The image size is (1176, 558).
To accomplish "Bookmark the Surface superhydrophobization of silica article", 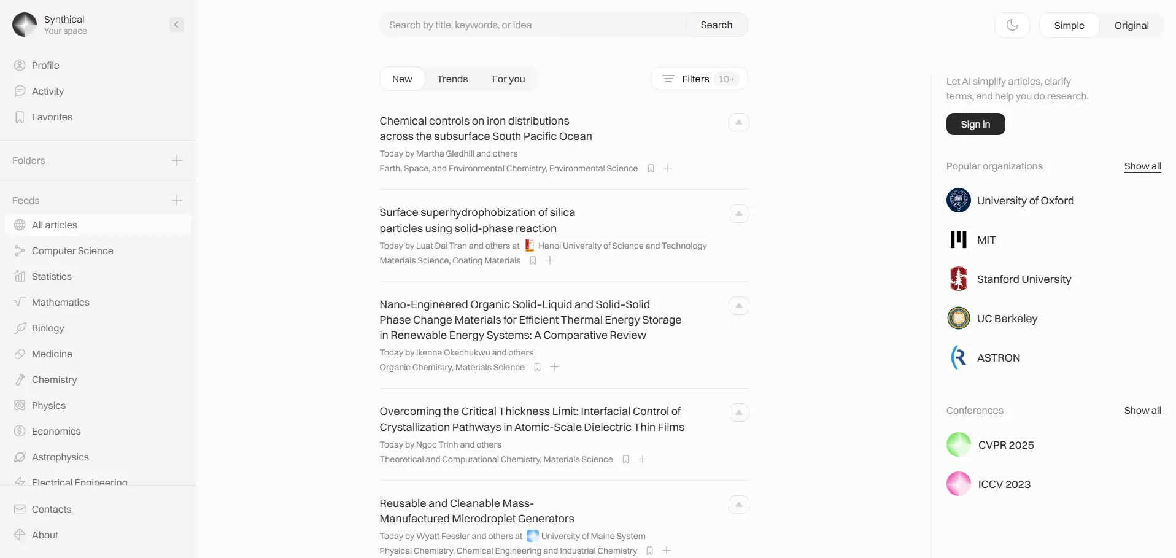I will [533, 260].
